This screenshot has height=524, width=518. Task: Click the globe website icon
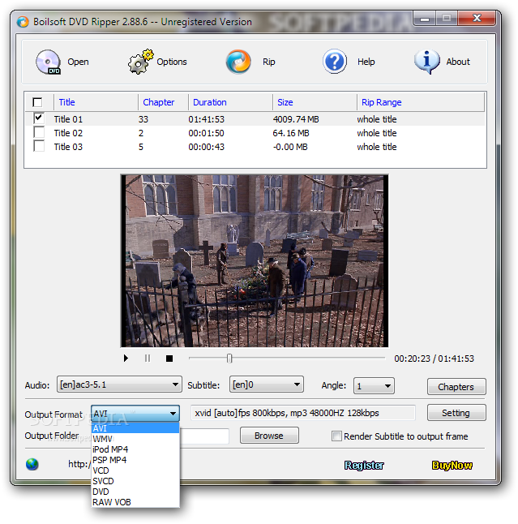(32, 464)
